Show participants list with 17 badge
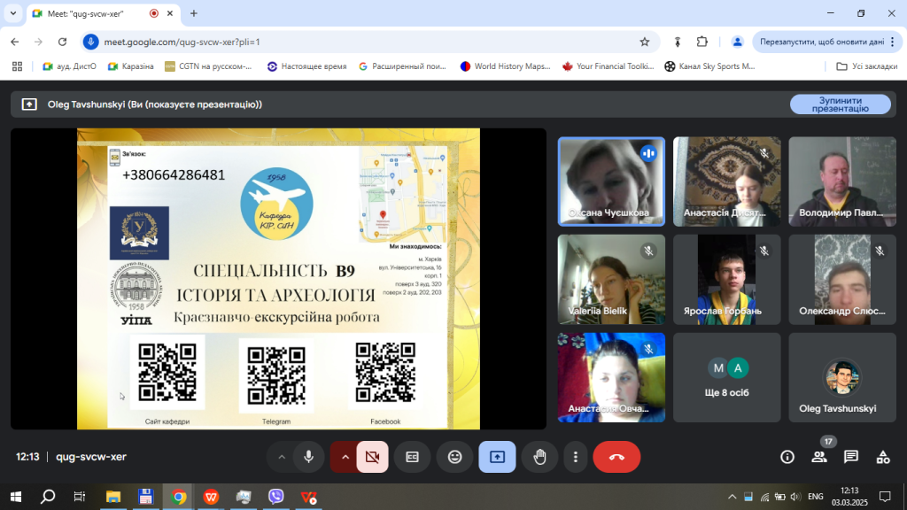The image size is (907, 510). [x=819, y=457]
